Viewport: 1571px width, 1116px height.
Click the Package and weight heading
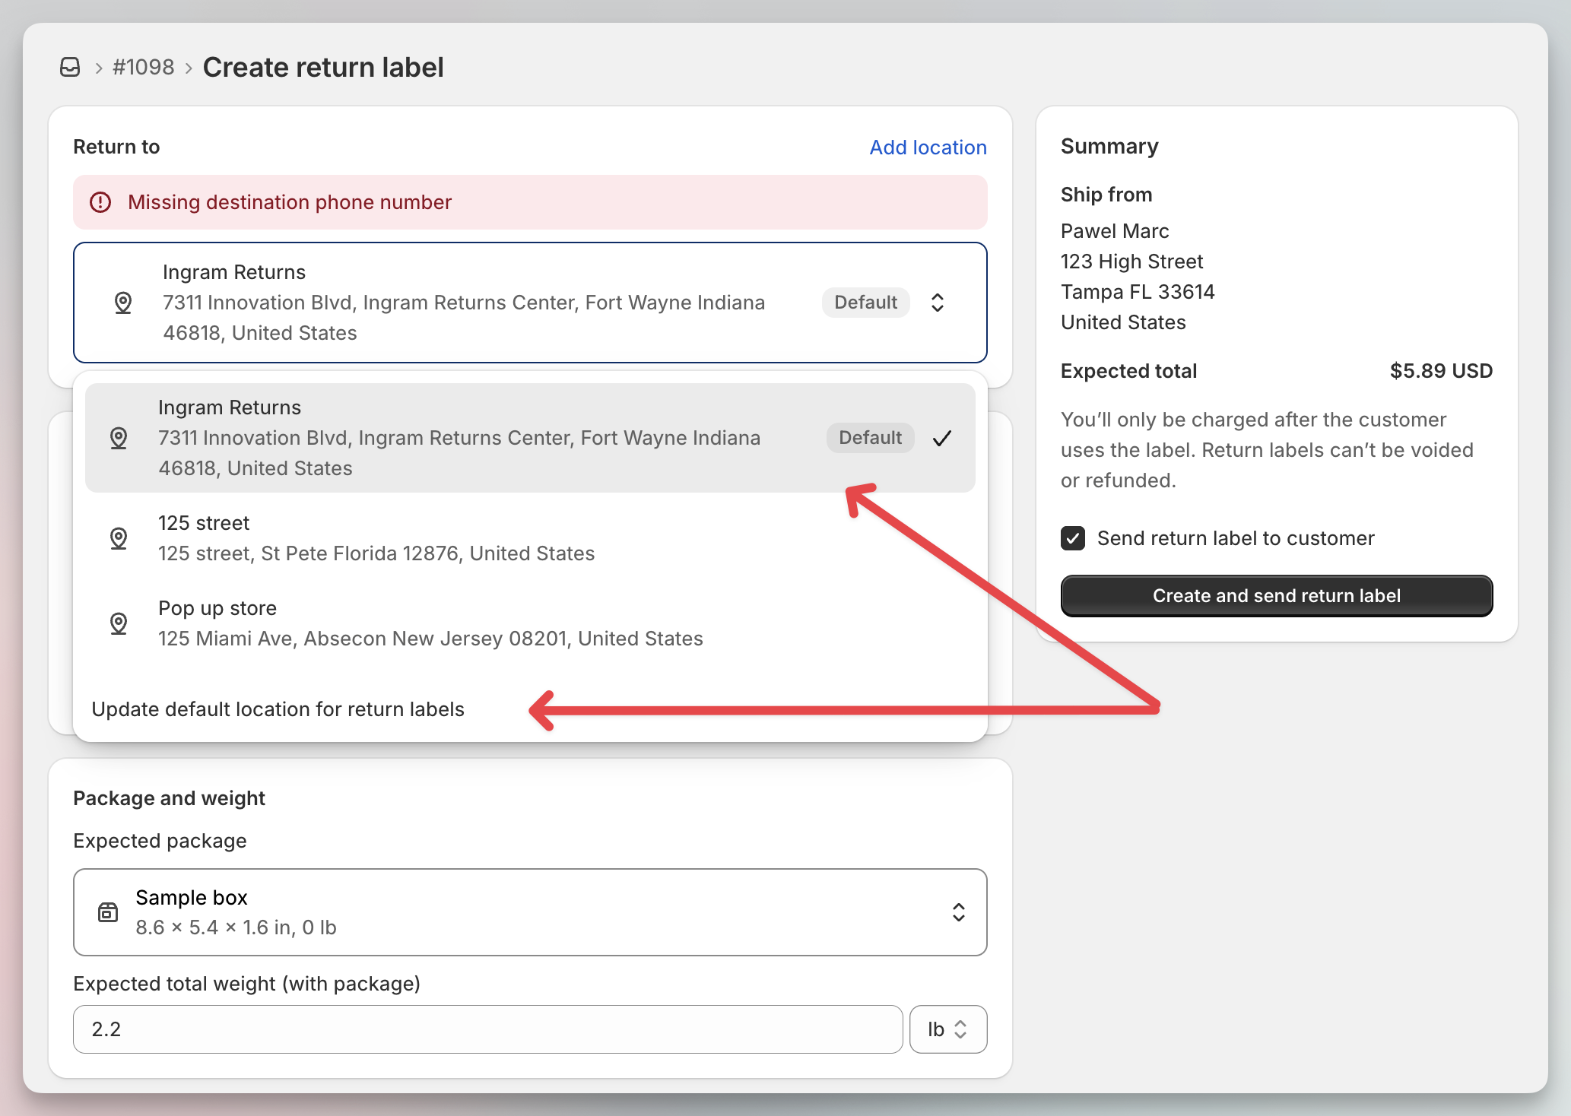[169, 798]
